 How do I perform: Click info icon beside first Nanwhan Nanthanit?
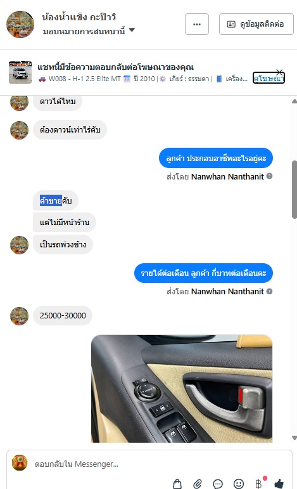[x=270, y=176]
